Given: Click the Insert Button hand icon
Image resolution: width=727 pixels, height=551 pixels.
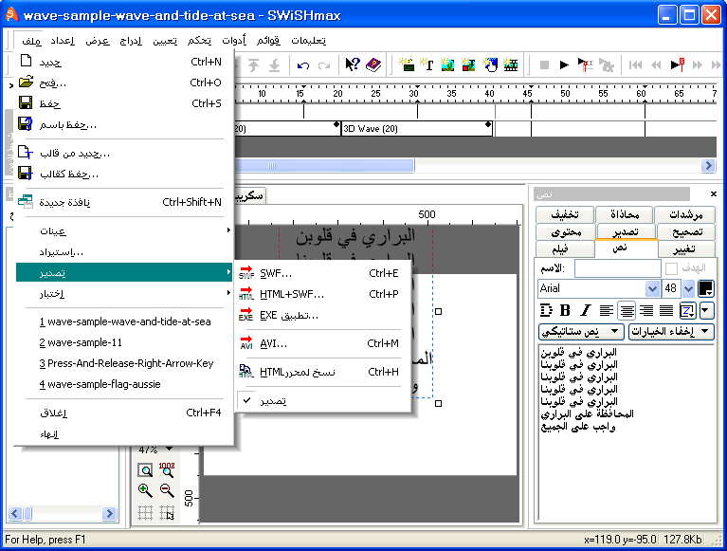Looking at the screenshot, I should click(490, 64).
